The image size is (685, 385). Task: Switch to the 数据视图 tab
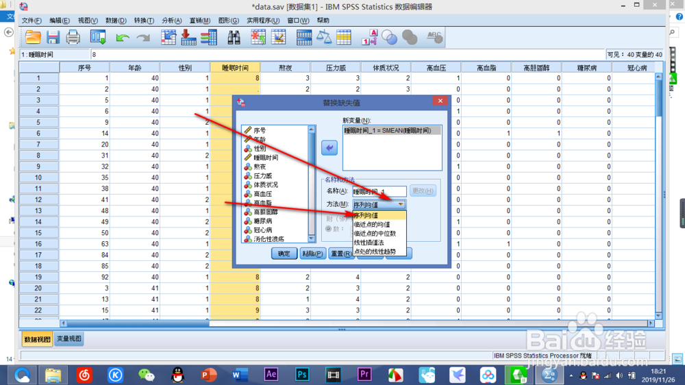pos(37,339)
